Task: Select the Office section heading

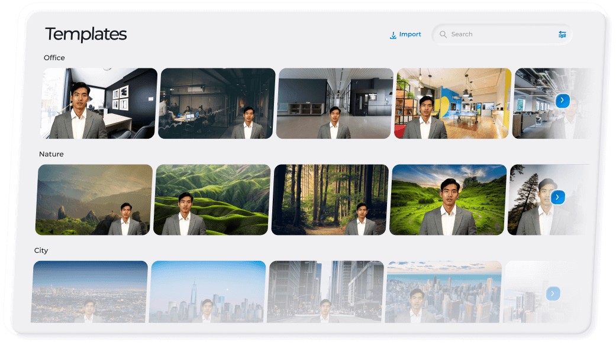Action: (54, 57)
